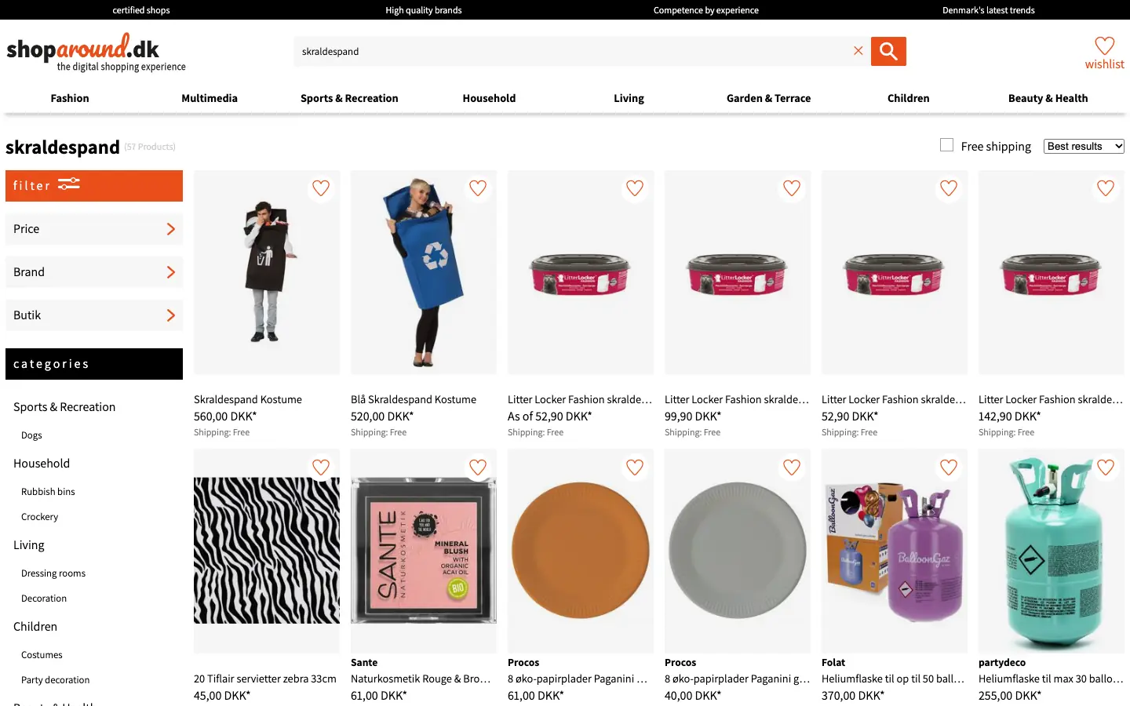Image resolution: width=1130 pixels, height=706 pixels.
Task: Add Skraldespand Kostume to wishlist
Action: pyautogui.click(x=321, y=188)
